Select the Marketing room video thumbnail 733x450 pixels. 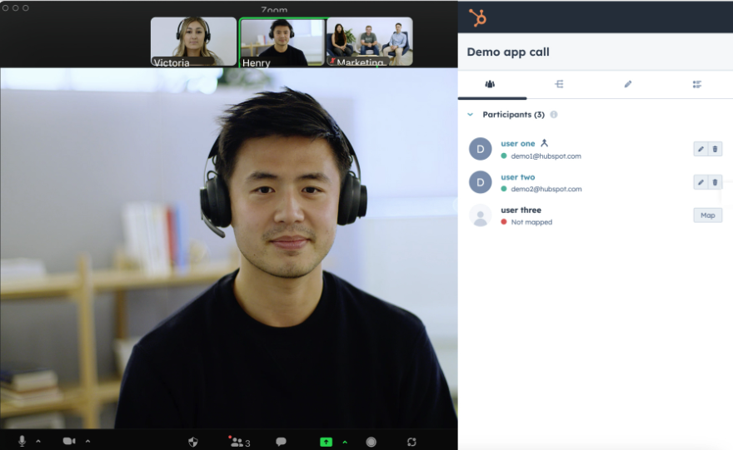click(370, 42)
